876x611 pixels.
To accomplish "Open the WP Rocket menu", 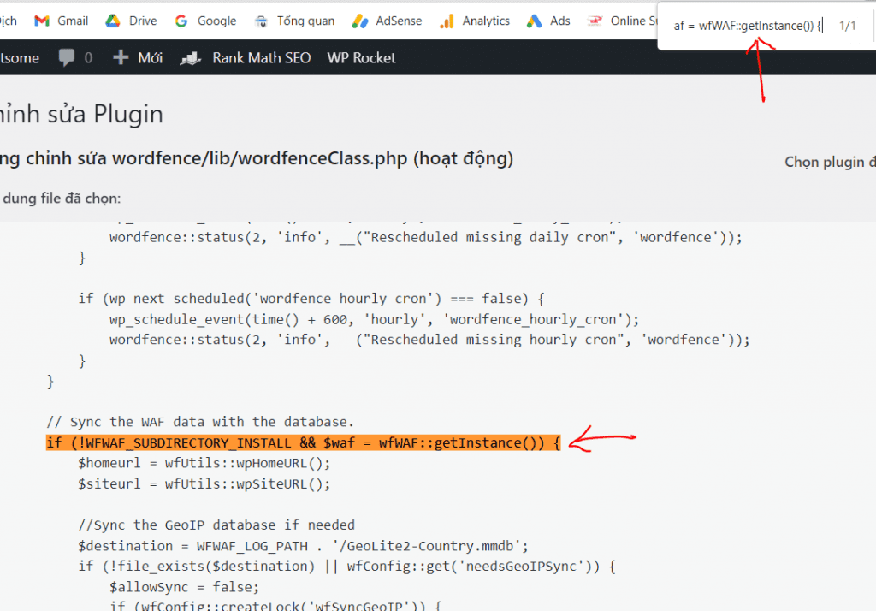I will 362,57.
